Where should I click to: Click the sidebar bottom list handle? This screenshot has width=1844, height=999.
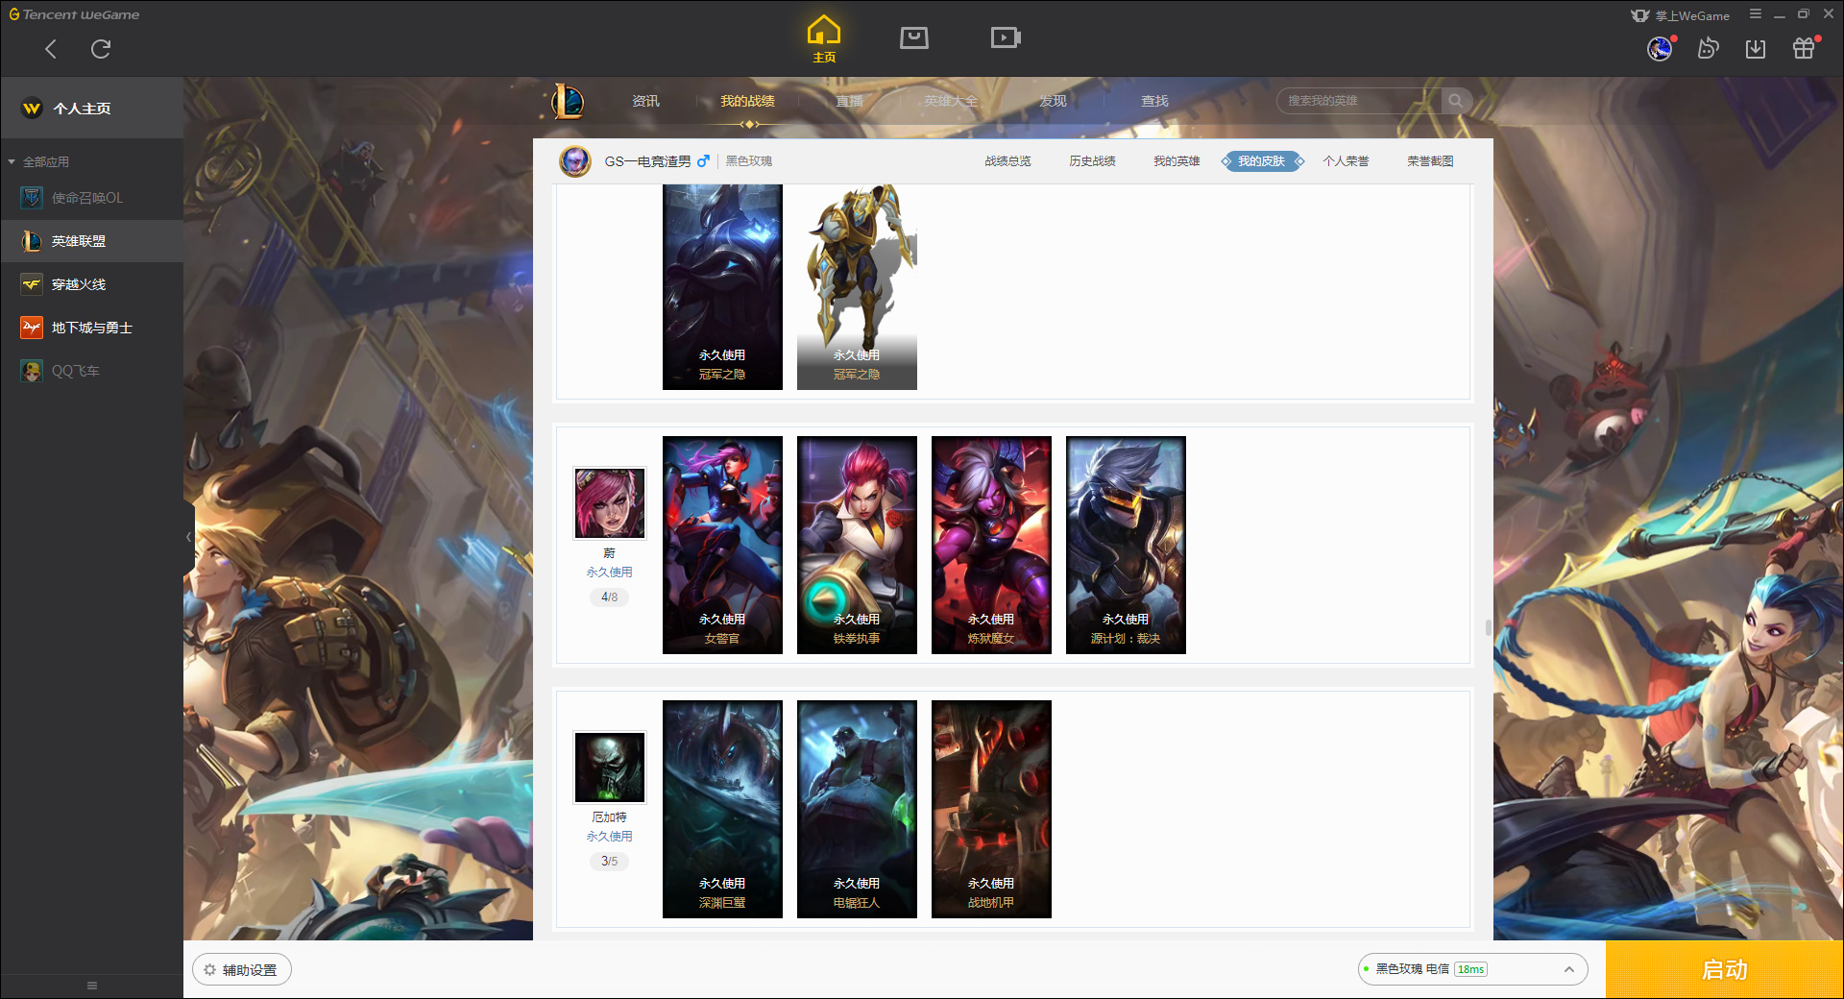point(92,986)
